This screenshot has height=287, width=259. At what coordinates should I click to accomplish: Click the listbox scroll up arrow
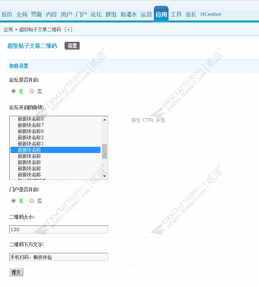click(x=104, y=120)
